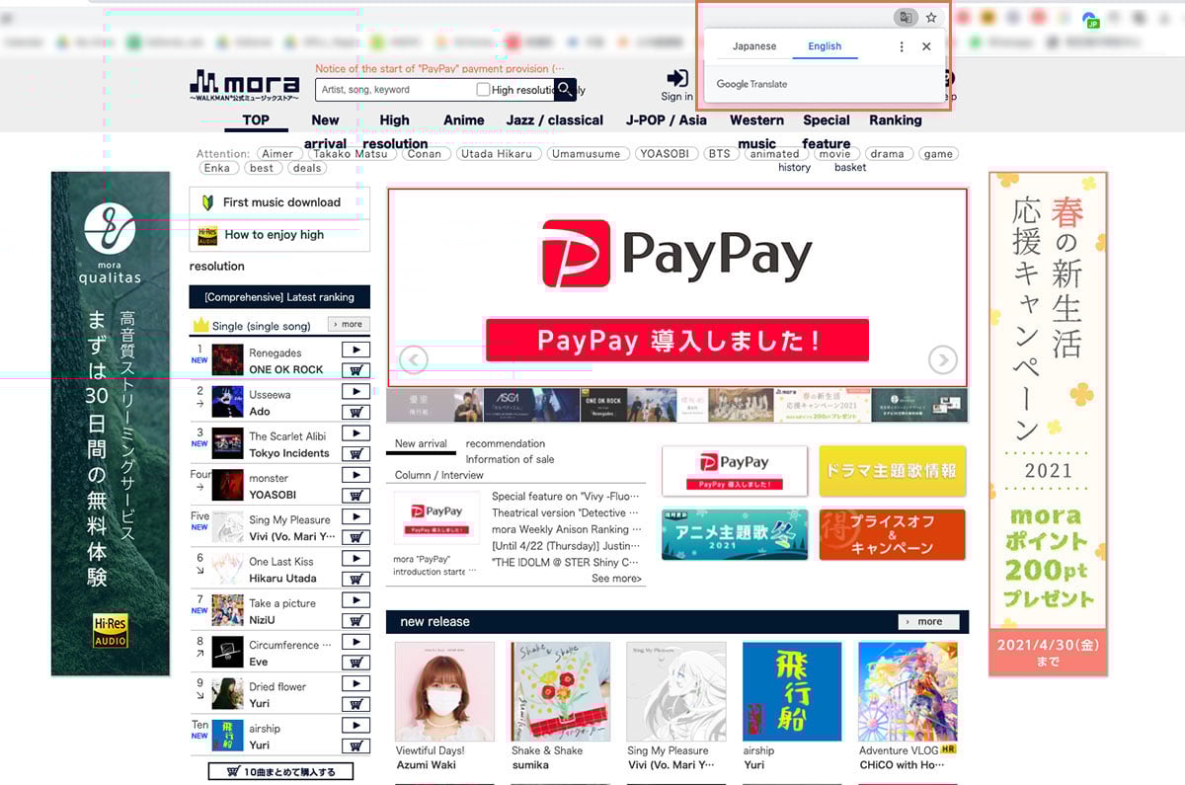The width and height of the screenshot is (1185, 785).
Task: Click the 10曲まとめて購入する button
Action: point(280,771)
